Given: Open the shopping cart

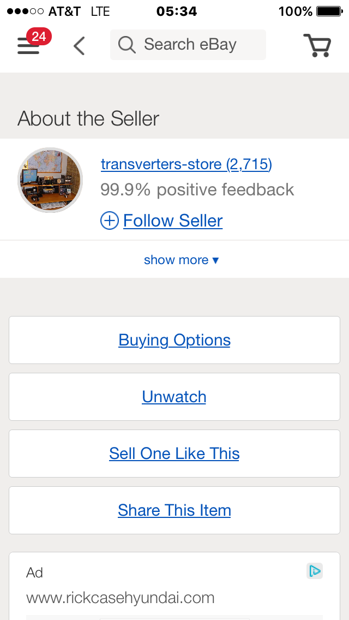Looking at the screenshot, I should 317,46.
